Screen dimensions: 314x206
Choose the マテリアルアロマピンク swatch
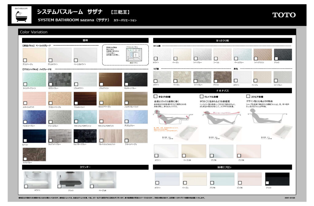(110, 117)
